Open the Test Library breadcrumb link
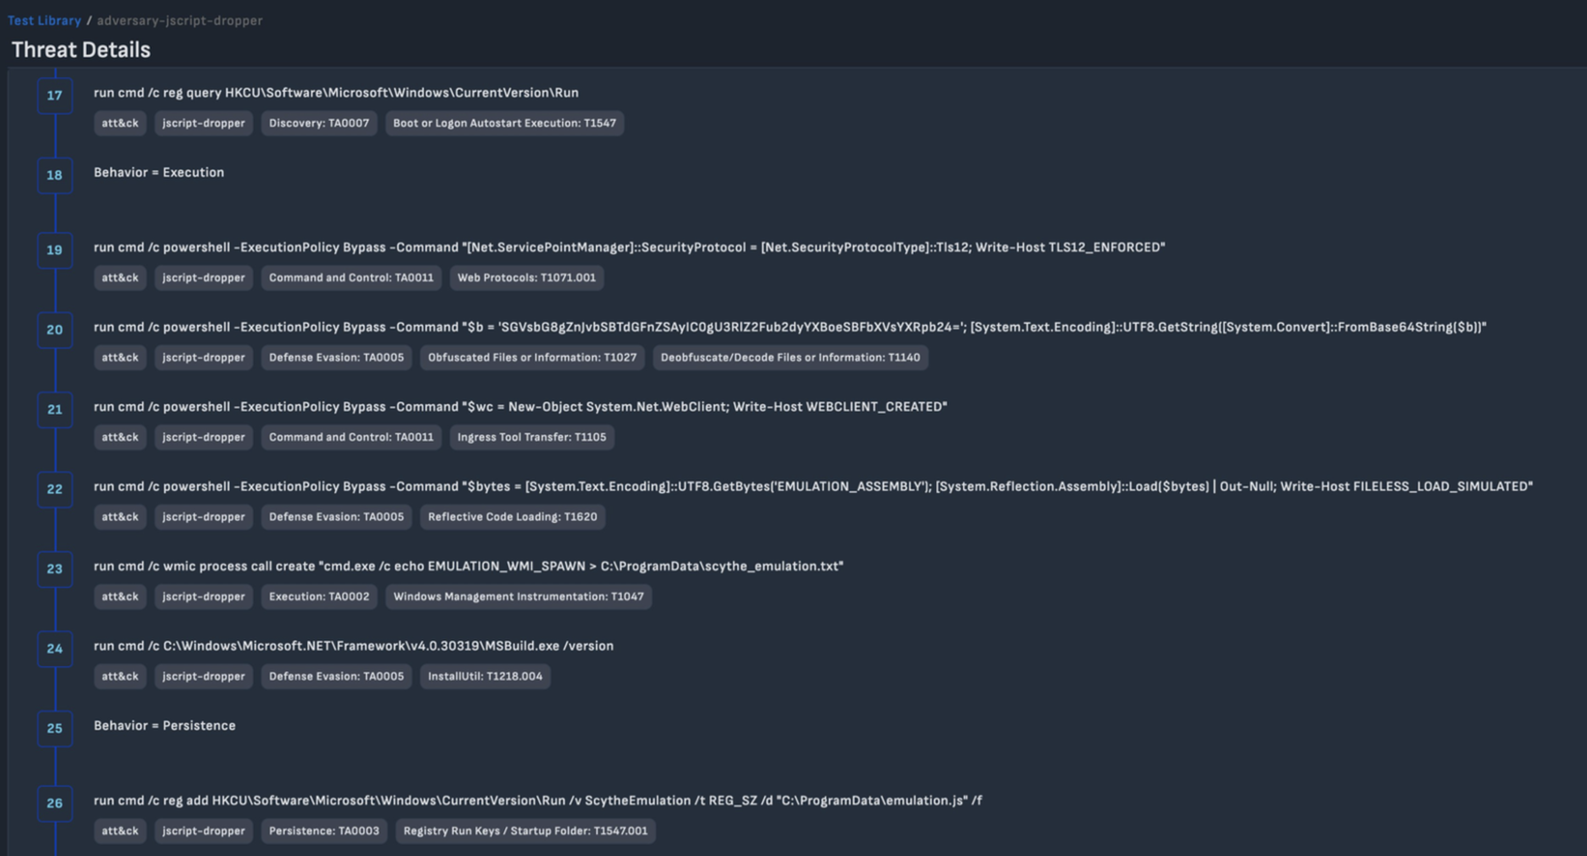 point(44,20)
